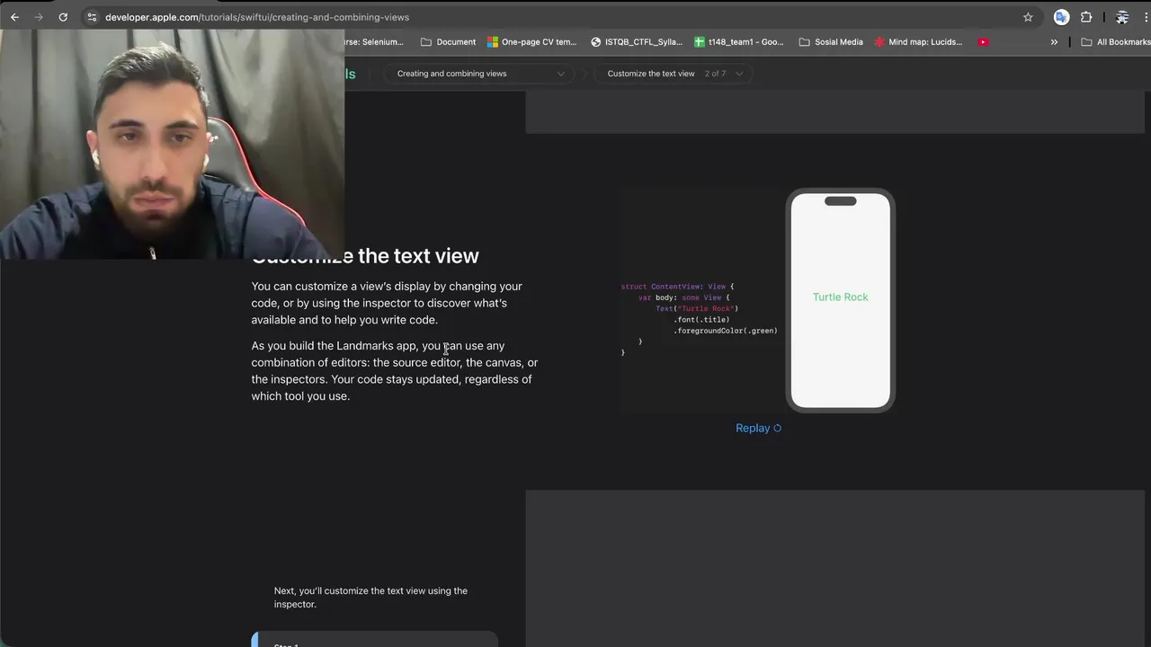
Task: Open the browser profile avatar
Action: coord(1122,17)
